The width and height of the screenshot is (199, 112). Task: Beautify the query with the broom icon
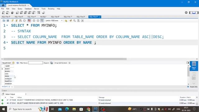click(71, 21)
